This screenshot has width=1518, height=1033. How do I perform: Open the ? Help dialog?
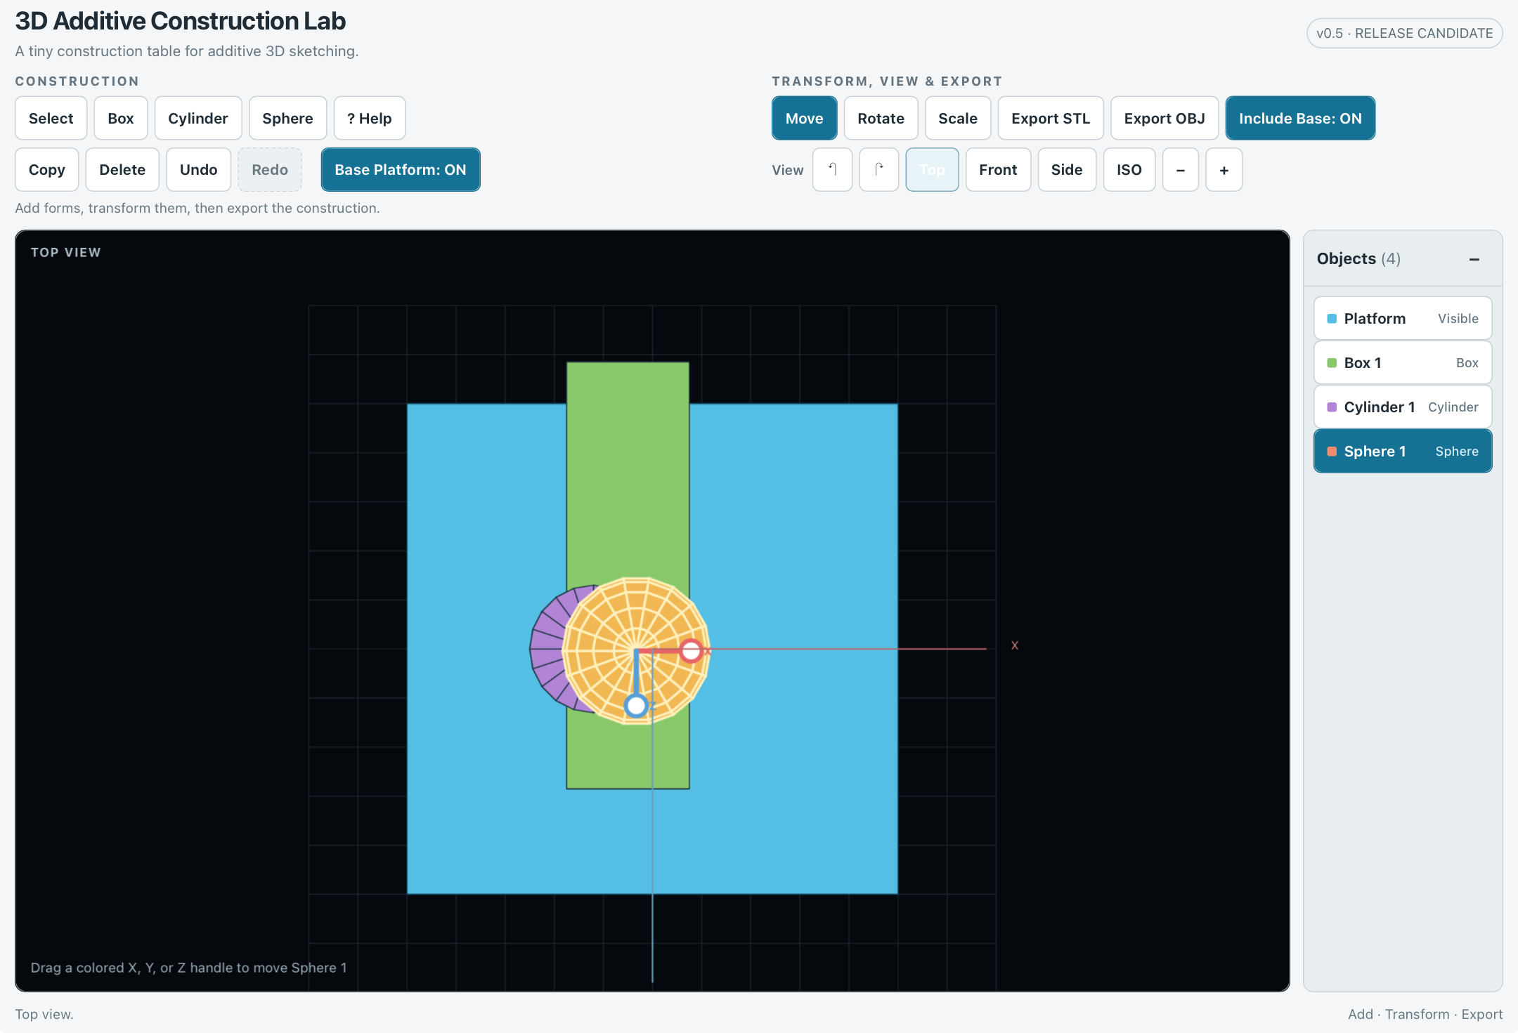369,118
